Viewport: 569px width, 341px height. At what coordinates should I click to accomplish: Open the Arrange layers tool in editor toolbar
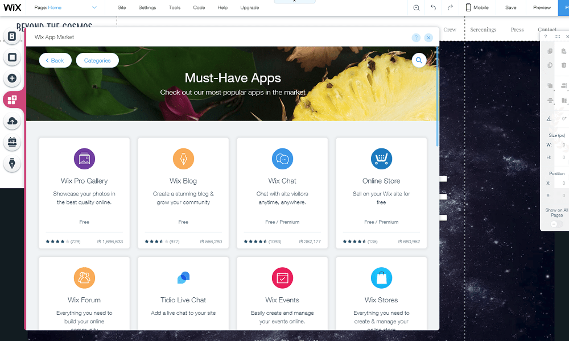550,85
